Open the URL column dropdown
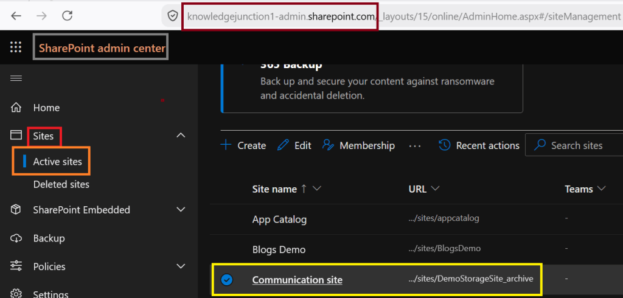Viewport: 623px width, 298px height. point(435,189)
